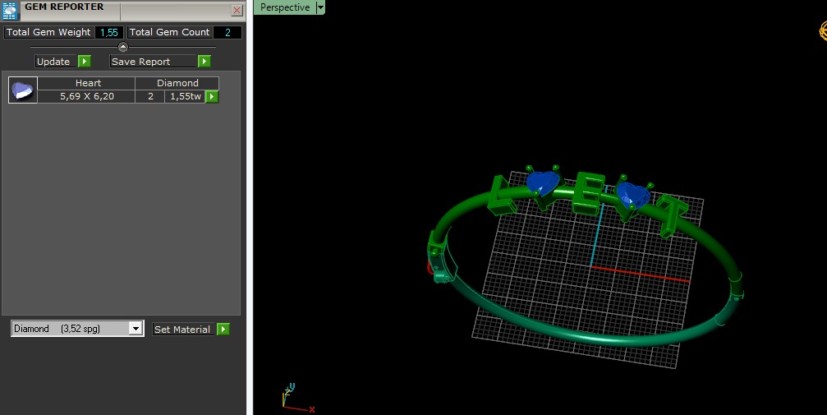Select the Perspective viewport tab
827x415 pixels.
point(285,7)
